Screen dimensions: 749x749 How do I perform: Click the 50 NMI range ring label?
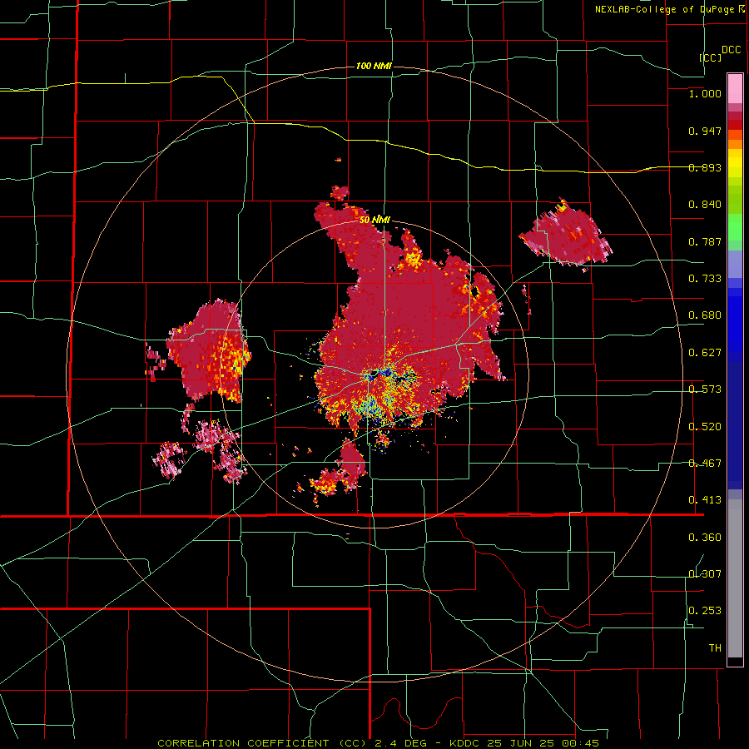coord(375,221)
